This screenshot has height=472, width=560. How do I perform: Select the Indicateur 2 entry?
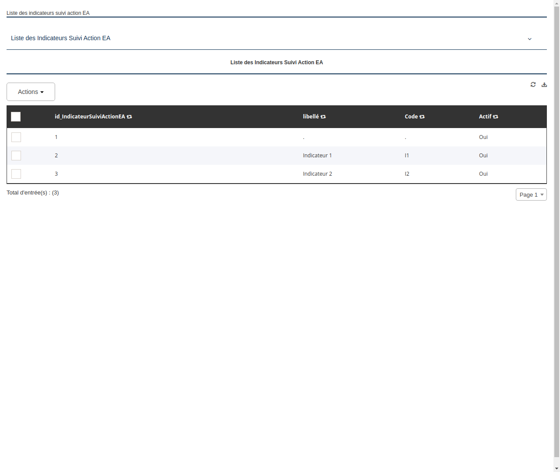[x=317, y=174]
